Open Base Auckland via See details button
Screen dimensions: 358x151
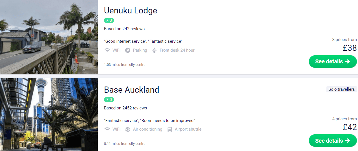pyautogui.click(x=333, y=141)
